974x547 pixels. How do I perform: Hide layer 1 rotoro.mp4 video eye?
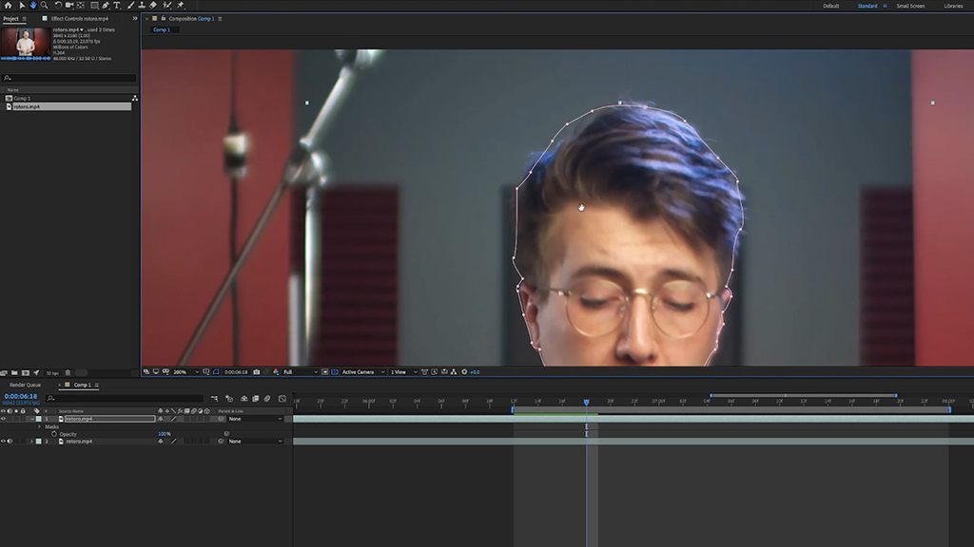[3, 419]
